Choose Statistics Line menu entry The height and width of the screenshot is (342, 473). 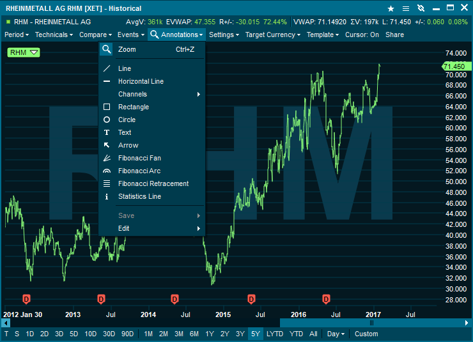pos(151,196)
